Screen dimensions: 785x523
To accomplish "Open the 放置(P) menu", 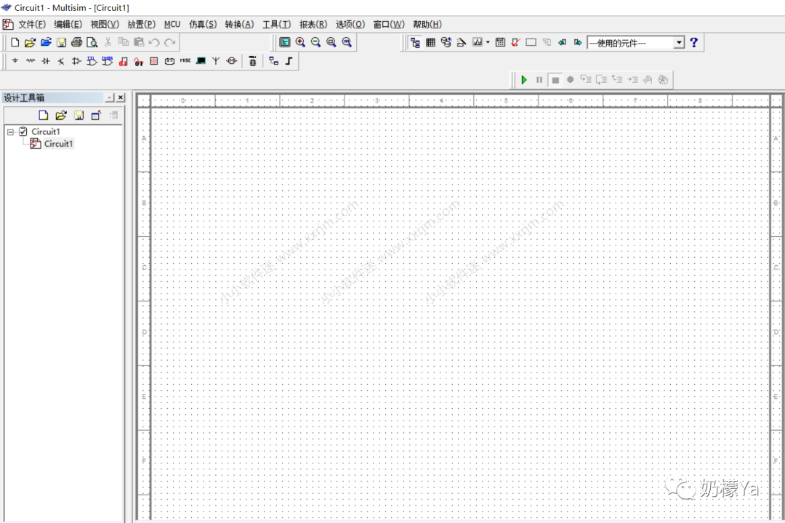I will coord(141,24).
